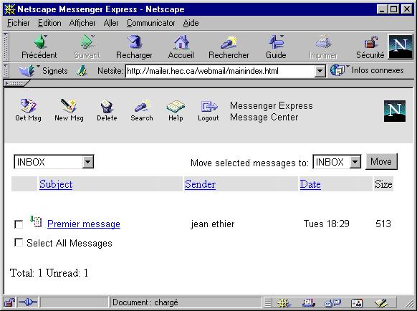Screen dimensions: 417x311
Task: Sort messages by Date
Action: point(310,184)
